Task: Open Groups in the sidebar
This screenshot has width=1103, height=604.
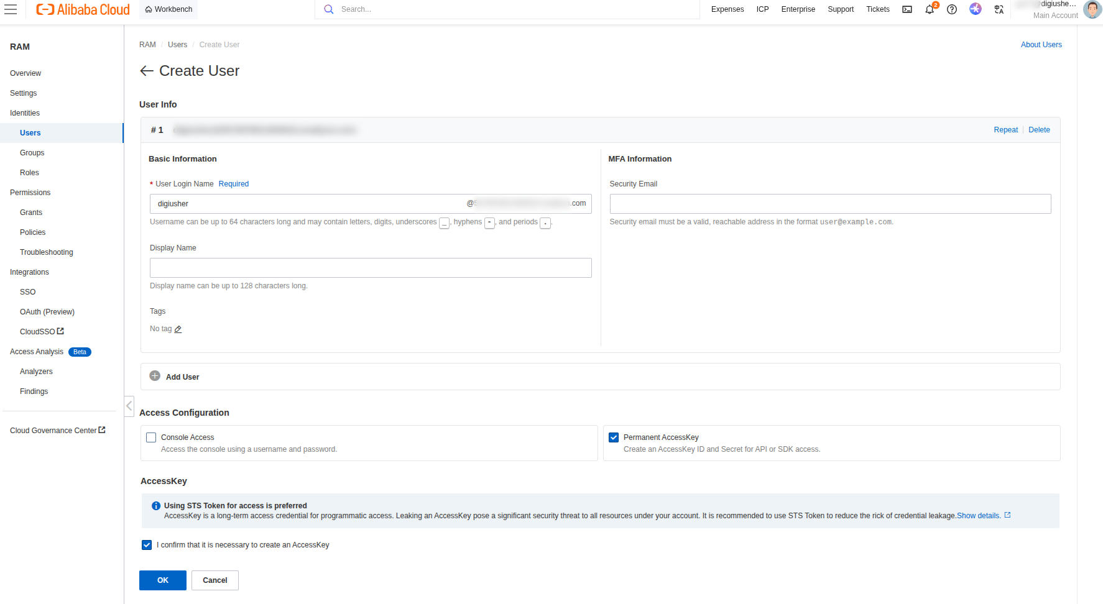Action: pos(32,153)
